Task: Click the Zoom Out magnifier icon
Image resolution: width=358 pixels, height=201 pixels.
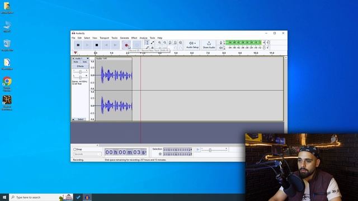Action: pos(165,42)
